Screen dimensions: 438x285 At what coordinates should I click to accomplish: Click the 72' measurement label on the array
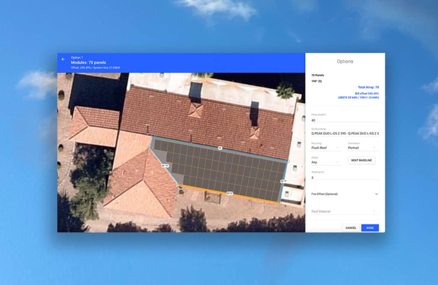[220, 148]
